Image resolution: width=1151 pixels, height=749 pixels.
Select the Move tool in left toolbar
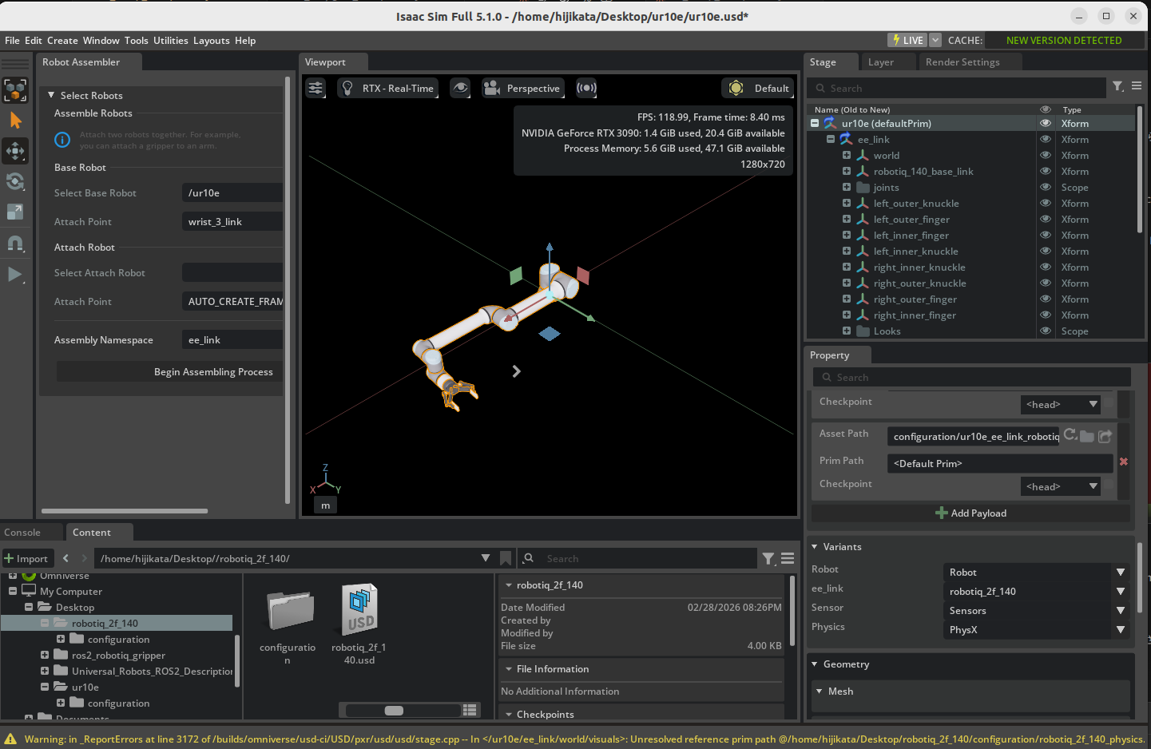coord(15,151)
